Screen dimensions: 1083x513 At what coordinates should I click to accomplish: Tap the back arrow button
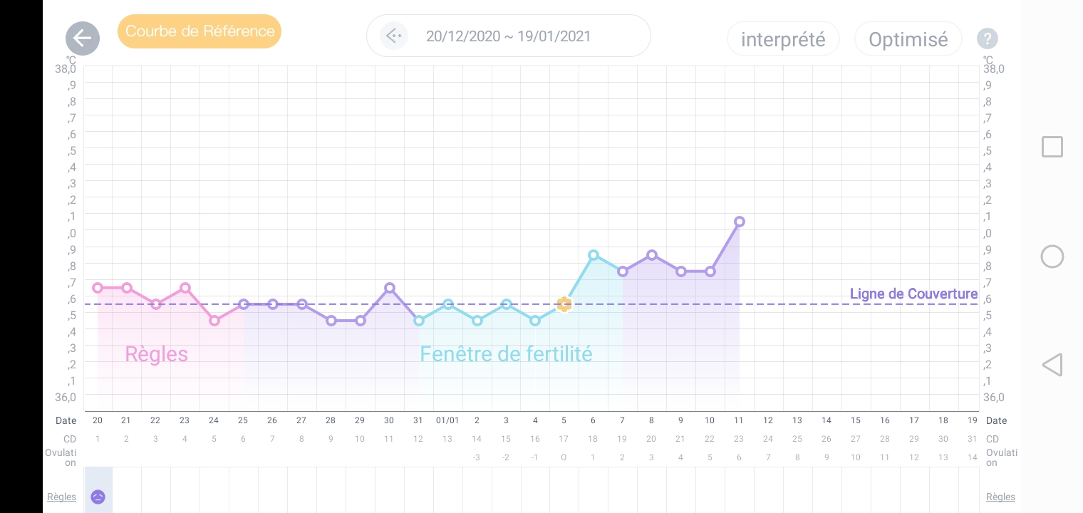tap(83, 38)
